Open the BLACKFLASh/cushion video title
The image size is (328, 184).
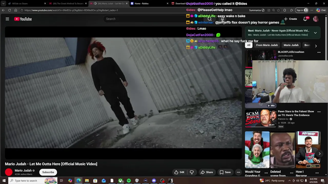tap(291, 52)
